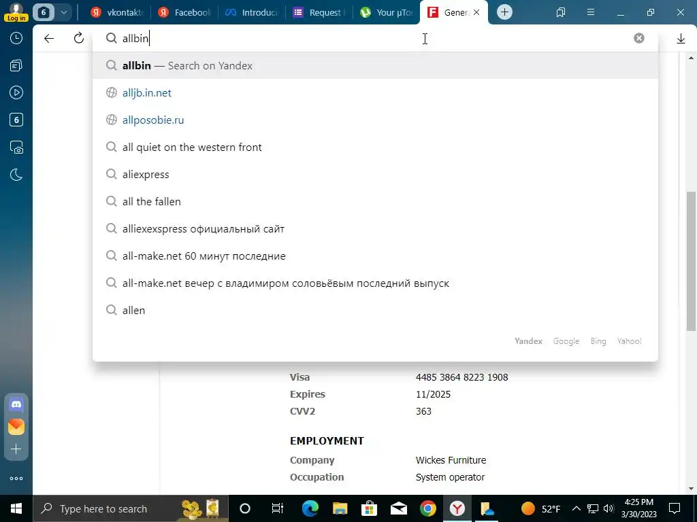Switch to Yandex Browser on taskbar
The height and width of the screenshot is (522, 697).
click(x=457, y=508)
